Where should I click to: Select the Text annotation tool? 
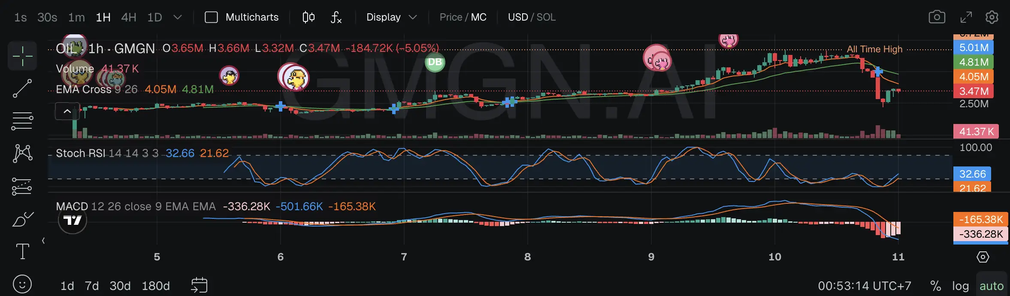tap(22, 251)
